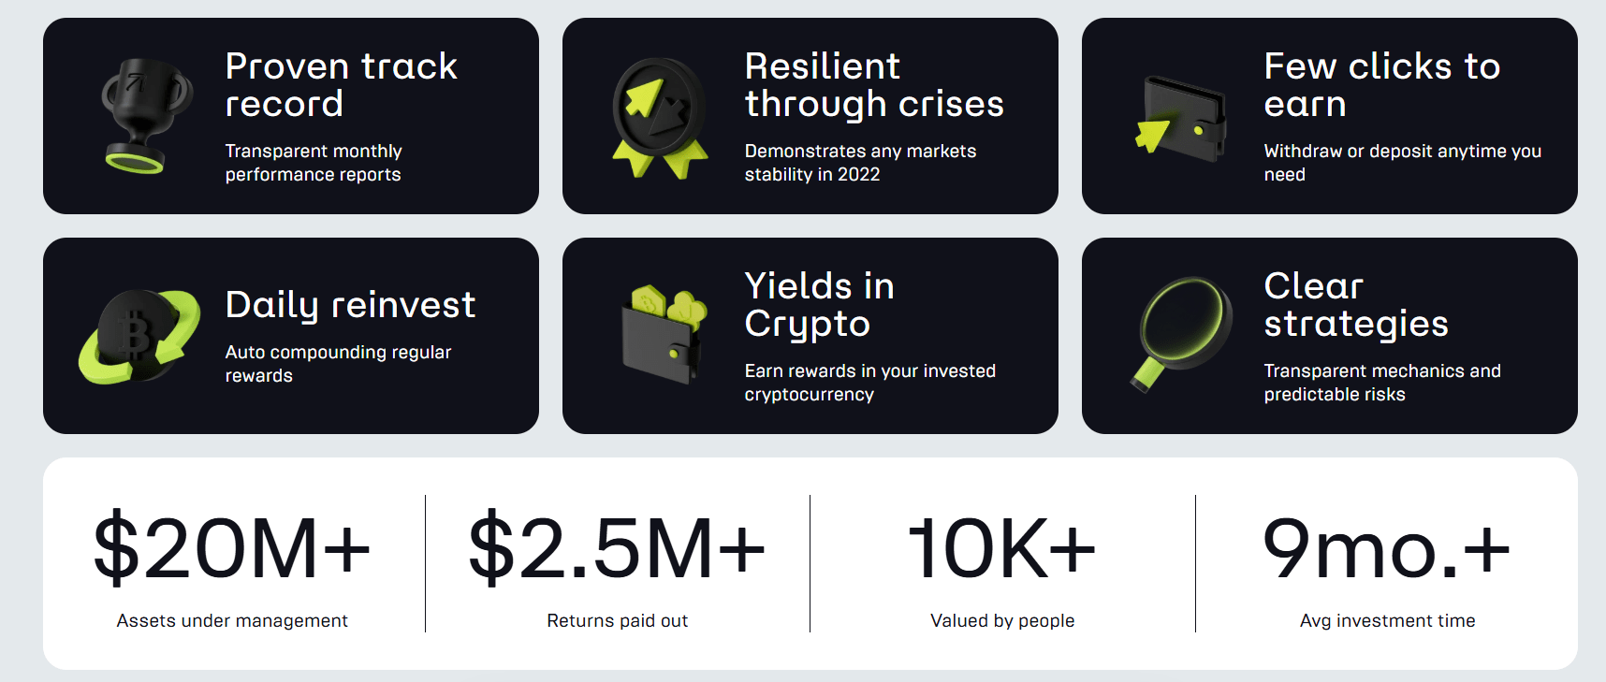The width and height of the screenshot is (1606, 682).
Task: Click the 10K+ statistic
Action: [x=1002, y=549]
